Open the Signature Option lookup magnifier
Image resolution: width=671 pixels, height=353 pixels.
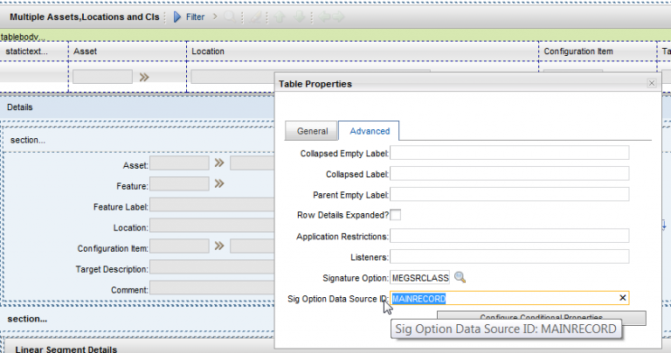tap(460, 277)
